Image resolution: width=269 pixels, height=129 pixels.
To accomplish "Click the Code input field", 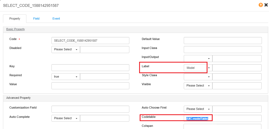I will pyautogui.click(x=90, y=41).
